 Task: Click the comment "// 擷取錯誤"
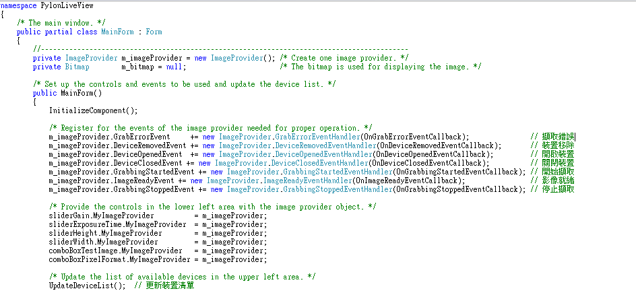[x=552, y=137]
